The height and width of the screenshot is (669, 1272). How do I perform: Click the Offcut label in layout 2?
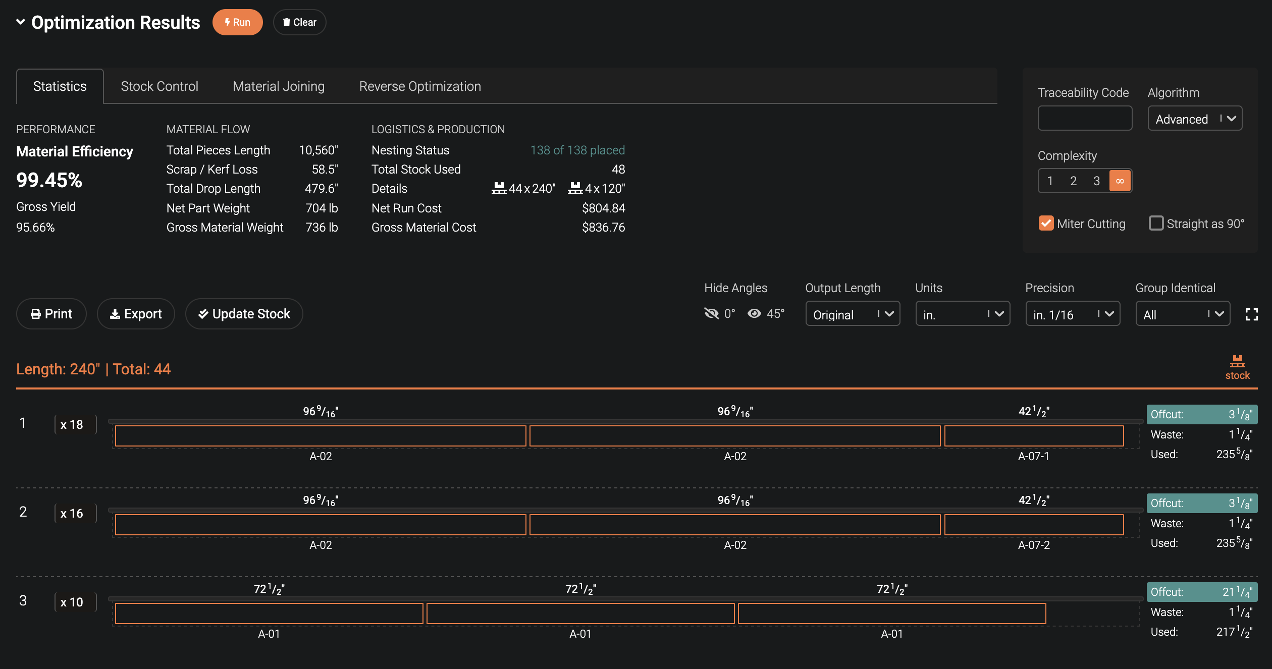1202,503
